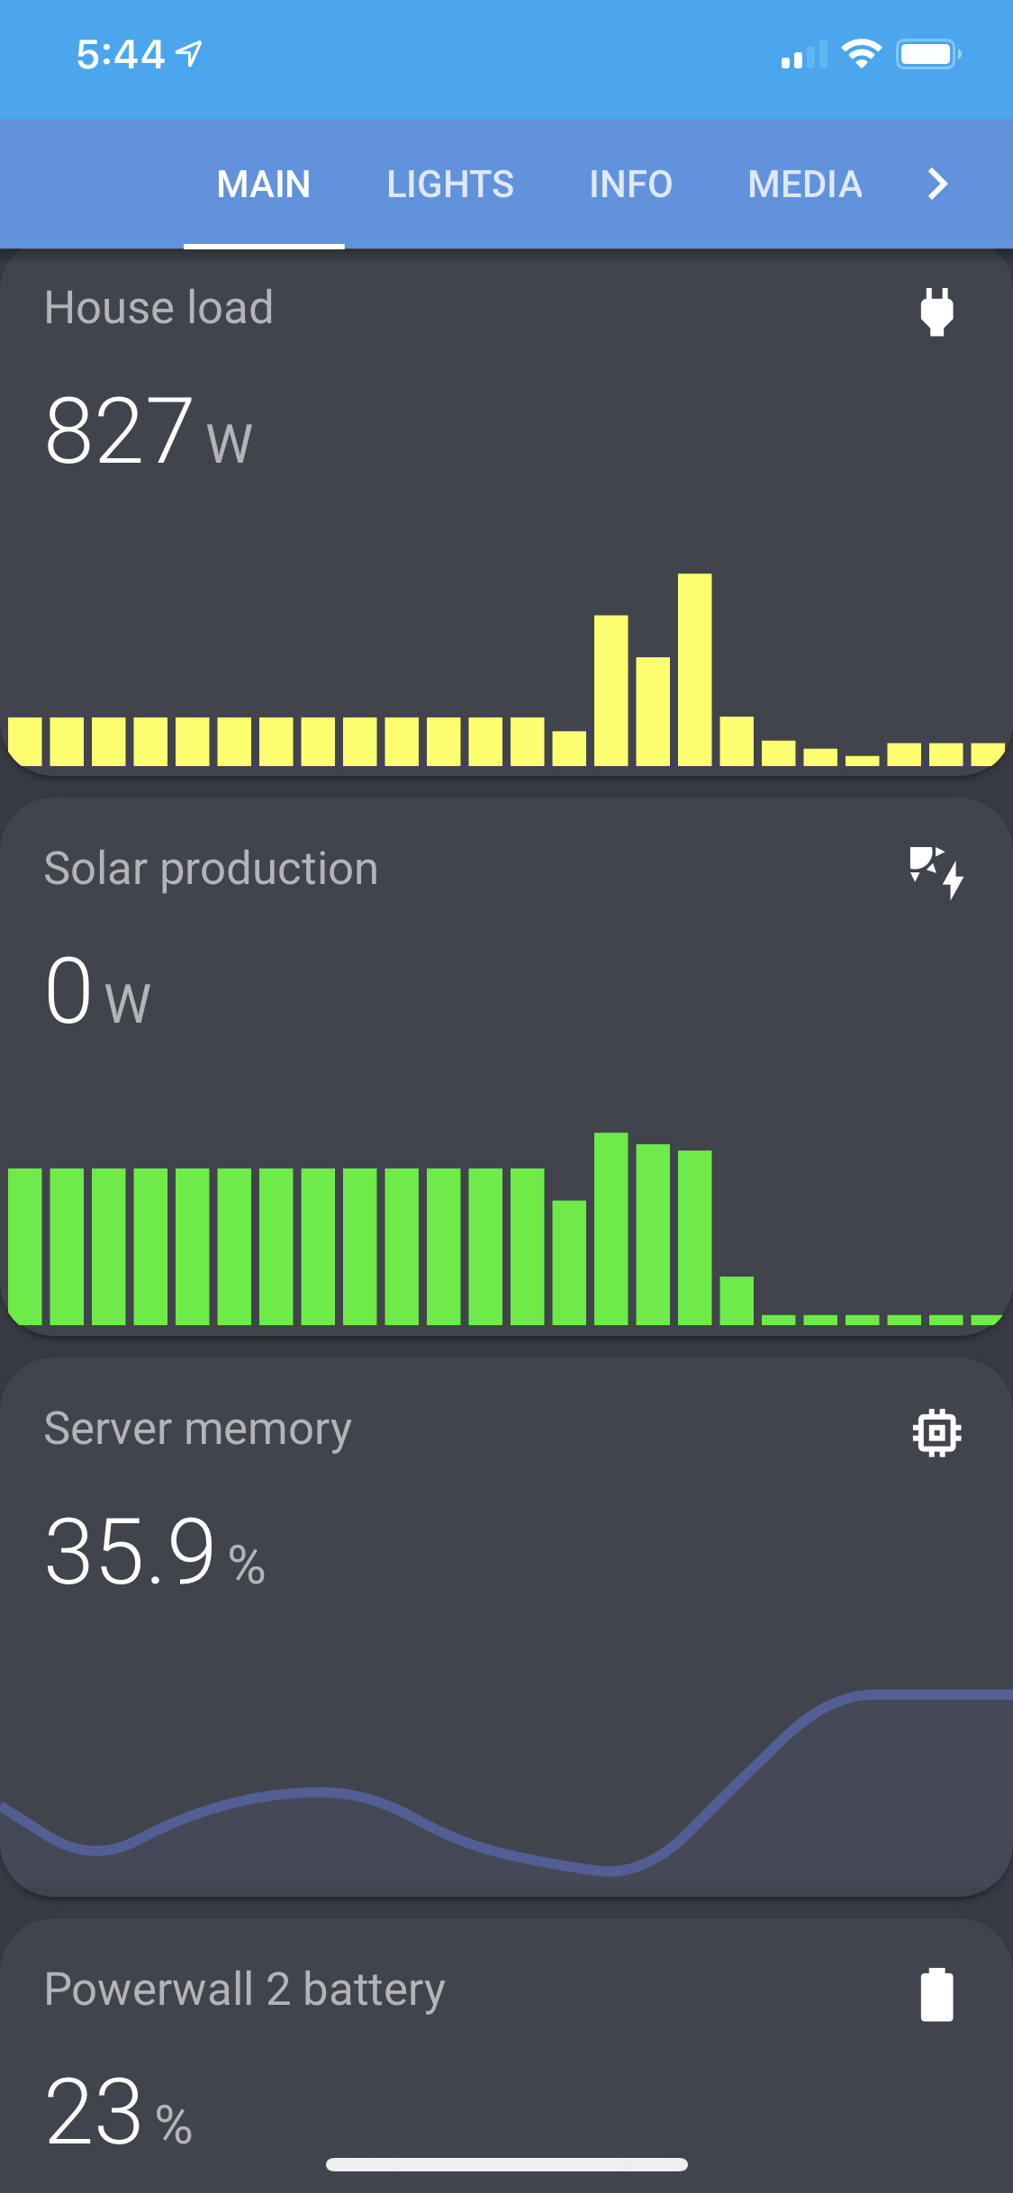Switch to the LIGHTS tab
The image size is (1013, 2193).
click(x=450, y=184)
